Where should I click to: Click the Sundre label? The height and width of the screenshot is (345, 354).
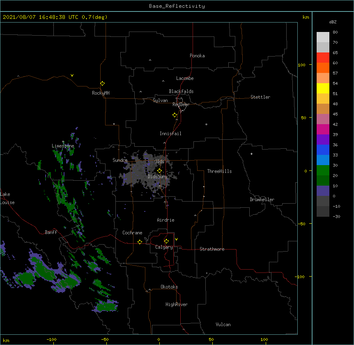[x=120, y=160]
